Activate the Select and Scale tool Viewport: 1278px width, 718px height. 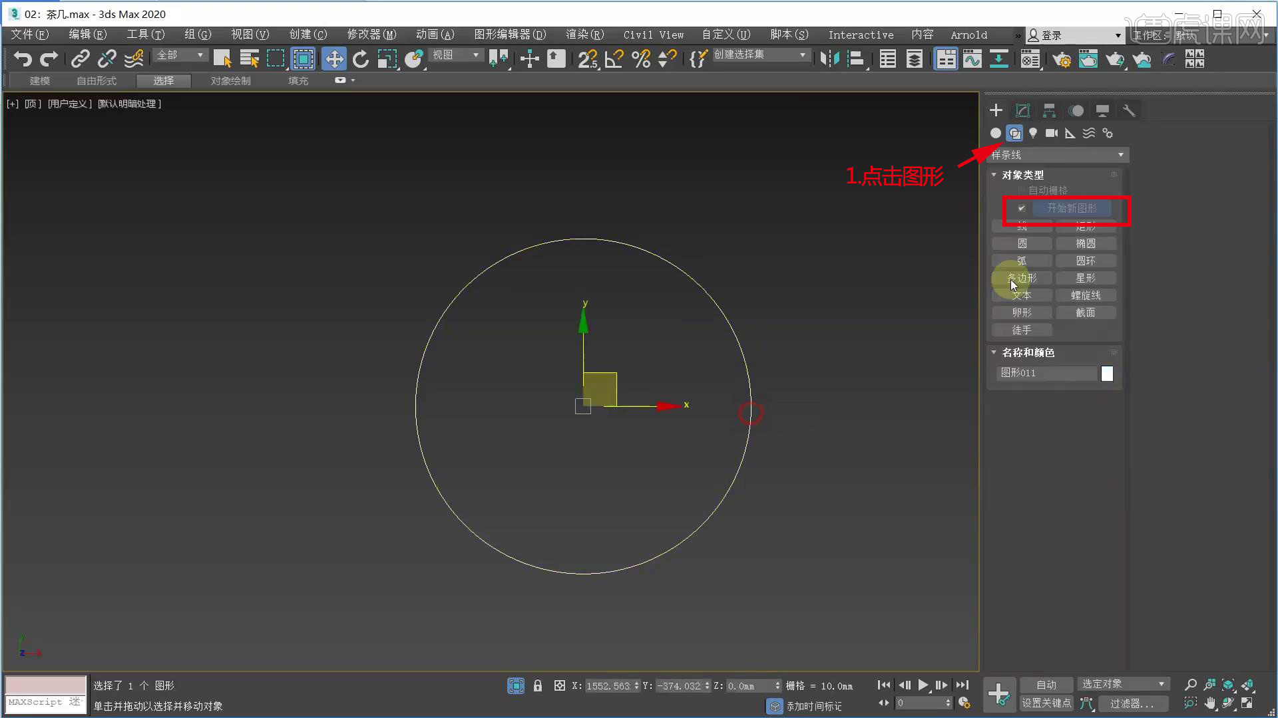387,59
